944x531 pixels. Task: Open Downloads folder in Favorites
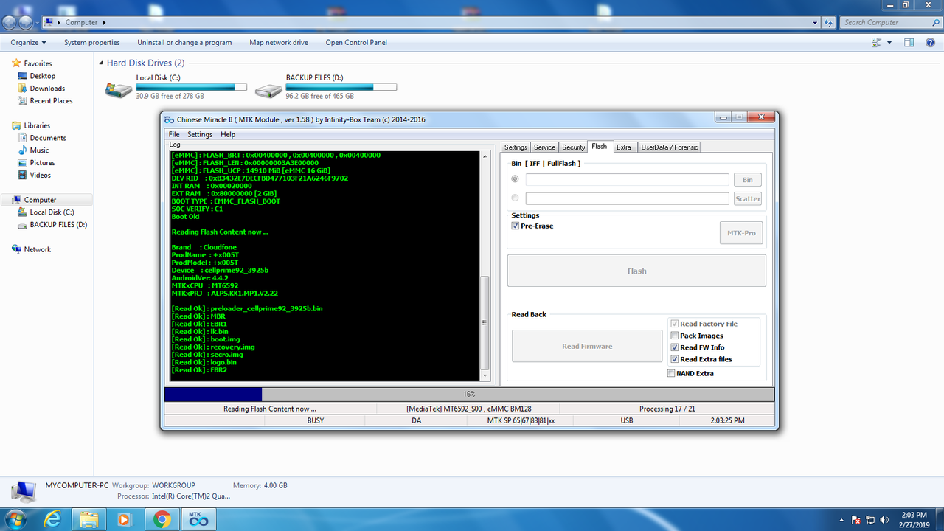click(47, 88)
